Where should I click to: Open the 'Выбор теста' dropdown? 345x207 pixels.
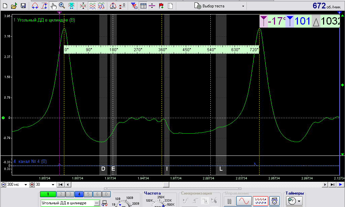coord(219,6)
